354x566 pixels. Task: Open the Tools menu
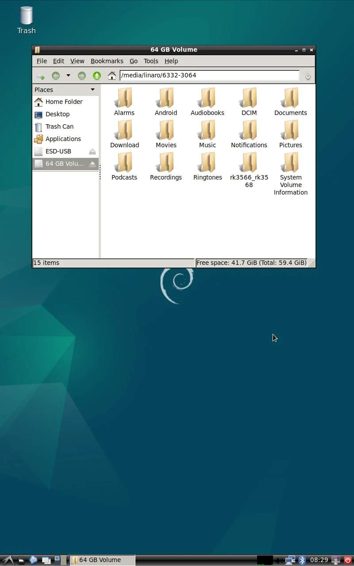click(x=151, y=61)
